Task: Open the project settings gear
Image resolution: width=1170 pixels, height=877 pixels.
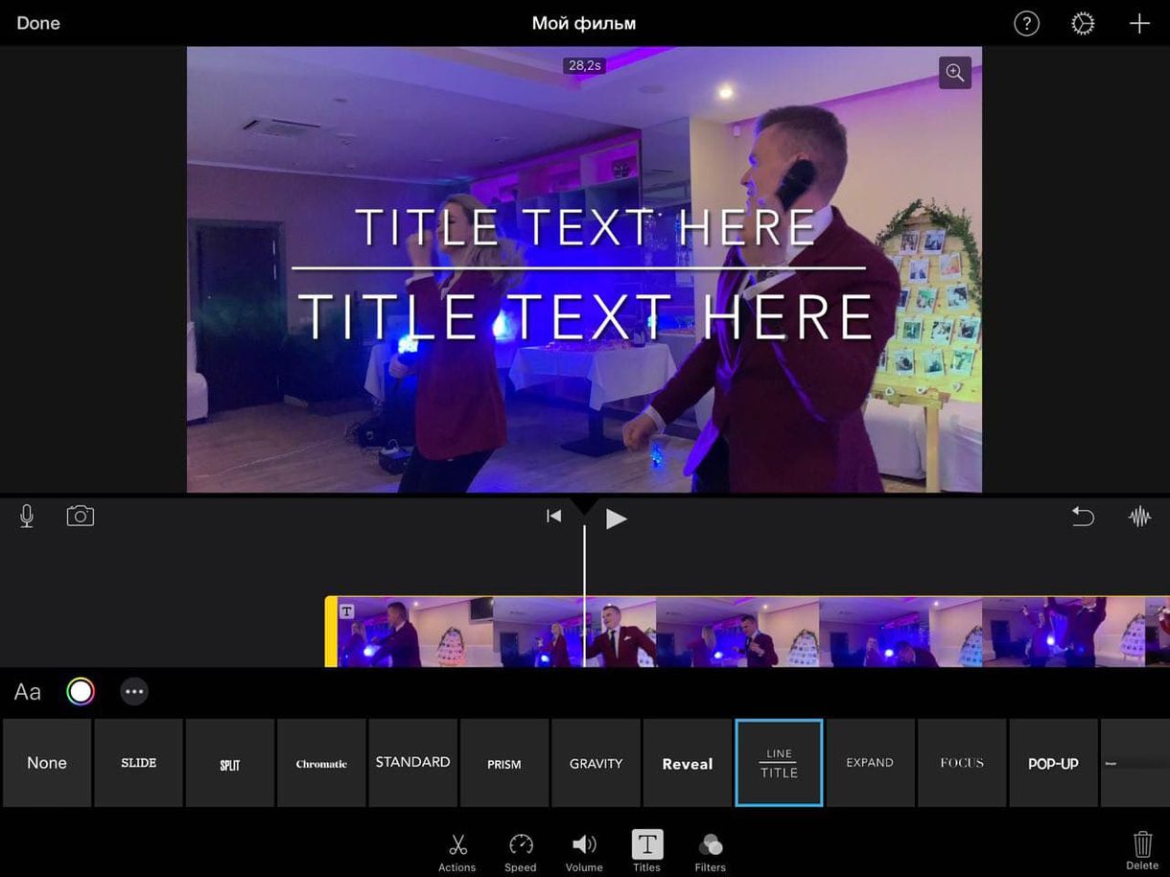Action: click(1083, 23)
